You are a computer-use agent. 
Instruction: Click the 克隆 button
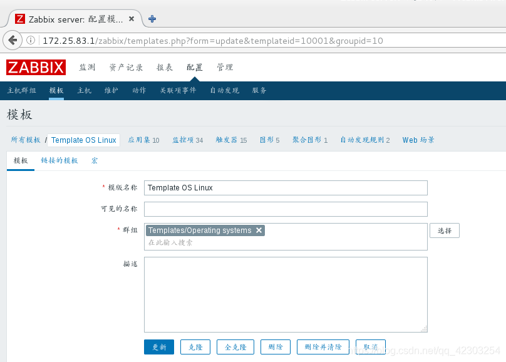click(x=195, y=347)
